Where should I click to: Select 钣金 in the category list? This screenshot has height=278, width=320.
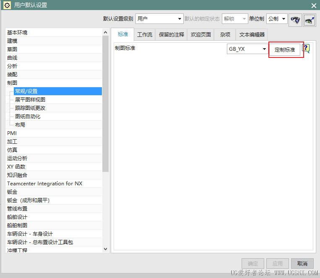54,192
